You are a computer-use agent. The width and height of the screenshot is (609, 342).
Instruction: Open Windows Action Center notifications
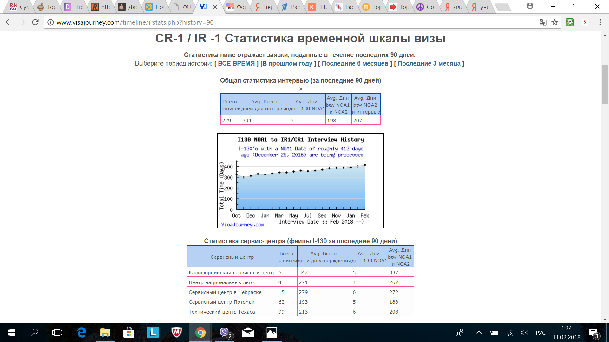pyautogui.click(x=593, y=332)
